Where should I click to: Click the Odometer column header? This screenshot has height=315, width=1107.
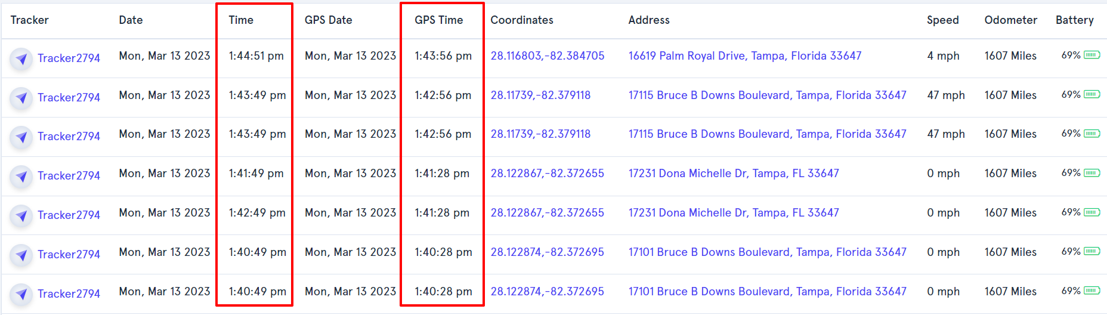pos(1011,20)
